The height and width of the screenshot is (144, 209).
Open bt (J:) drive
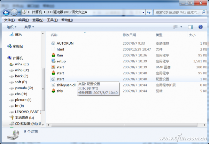pos(19,106)
